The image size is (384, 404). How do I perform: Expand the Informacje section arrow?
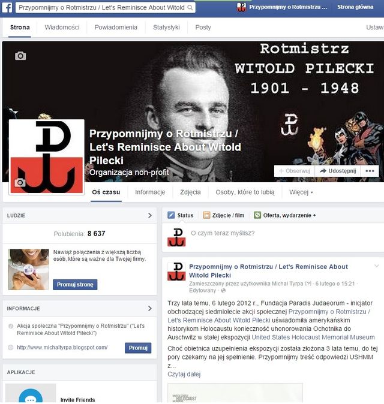coord(150,309)
